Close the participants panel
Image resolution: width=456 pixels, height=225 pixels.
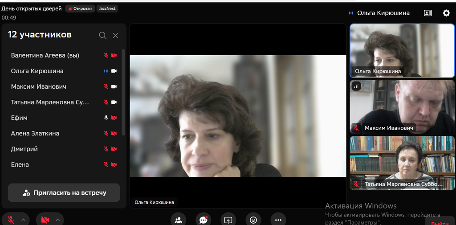pos(115,36)
